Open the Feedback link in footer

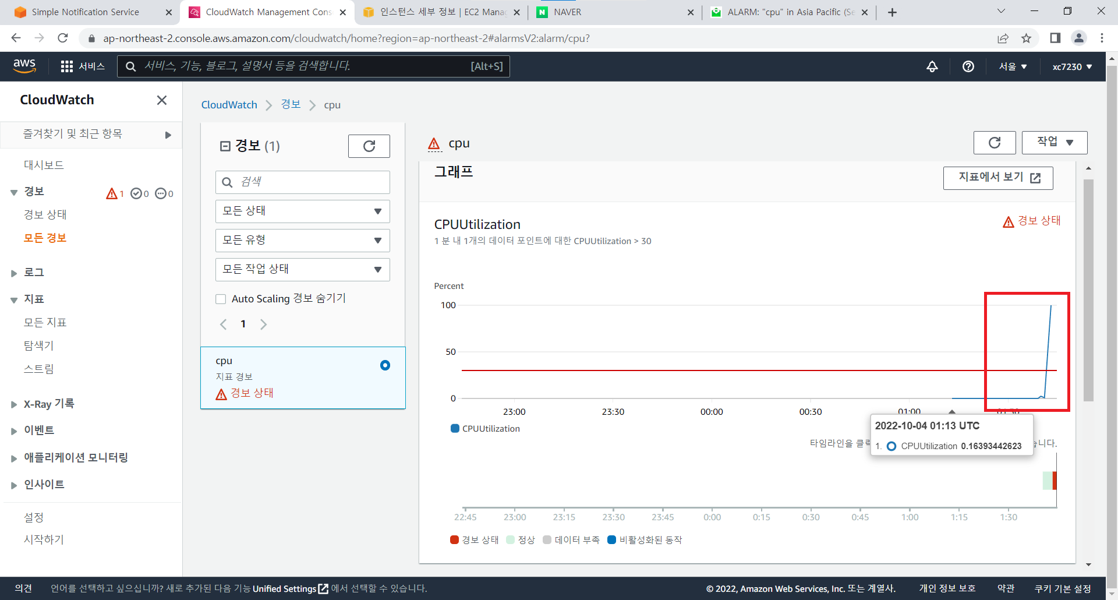point(23,589)
